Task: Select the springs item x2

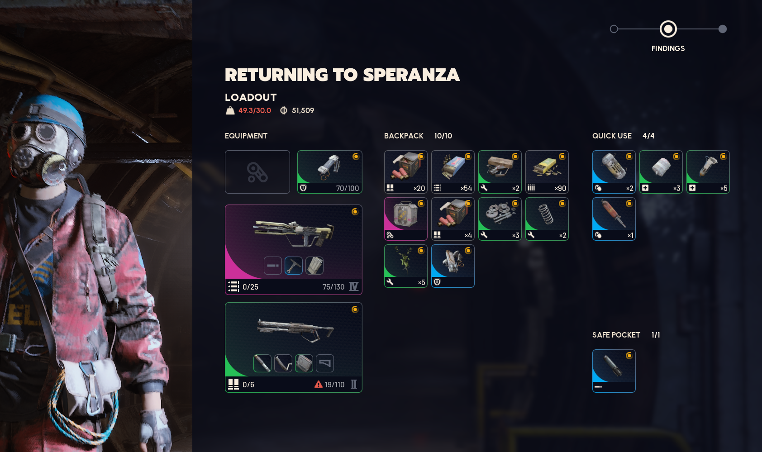Action: pos(547,219)
